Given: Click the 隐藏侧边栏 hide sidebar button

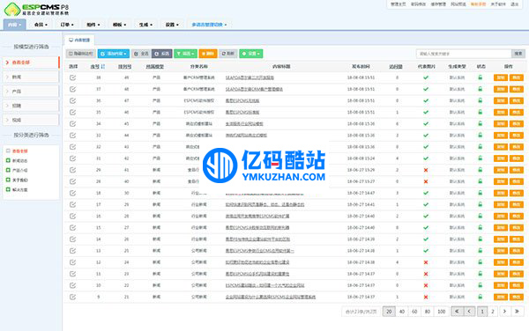Looking at the screenshot, I should click(81, 54).
